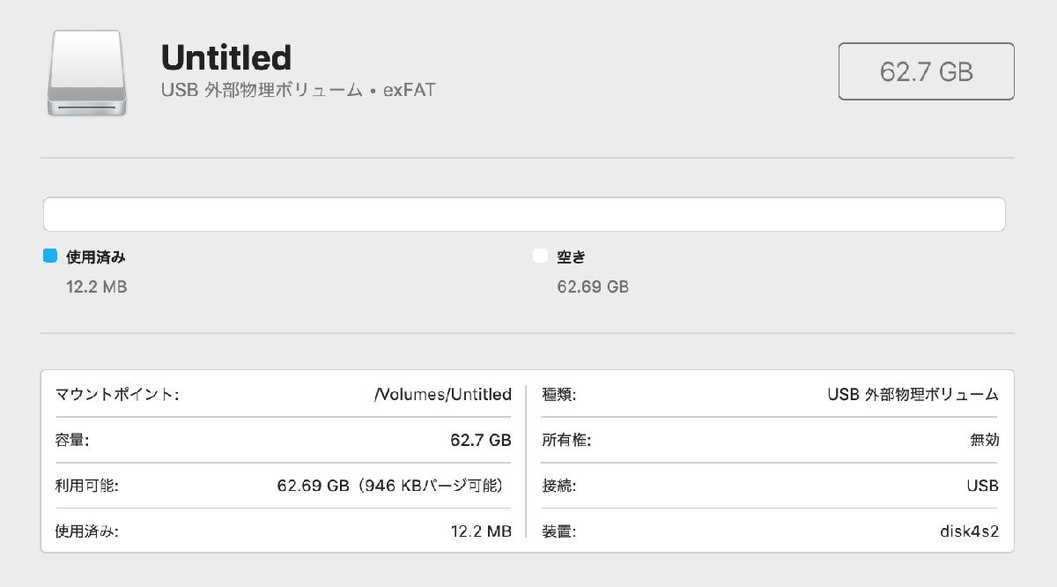Click the マウントポイント row label

pyautogui.click(x=117, y=394)
